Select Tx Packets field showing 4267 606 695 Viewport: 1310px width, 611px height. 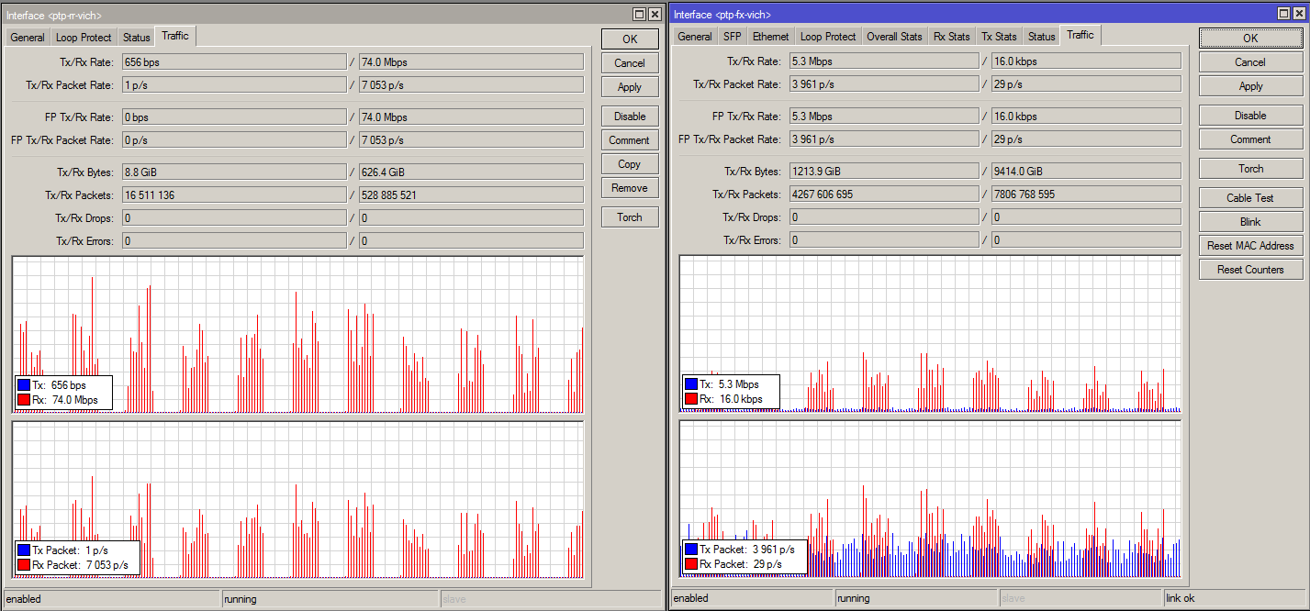(x=884, y=194)
